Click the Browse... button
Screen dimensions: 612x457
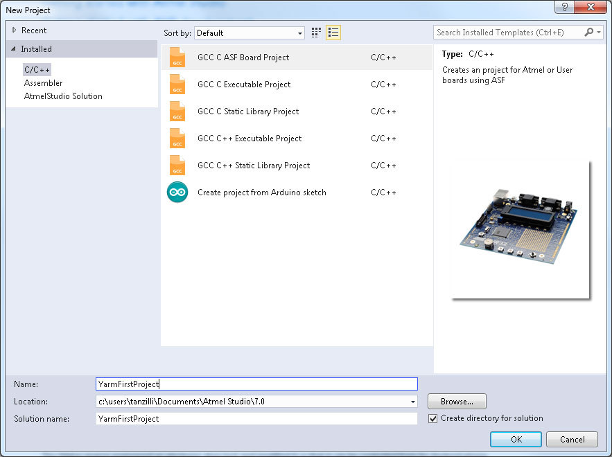457,401
